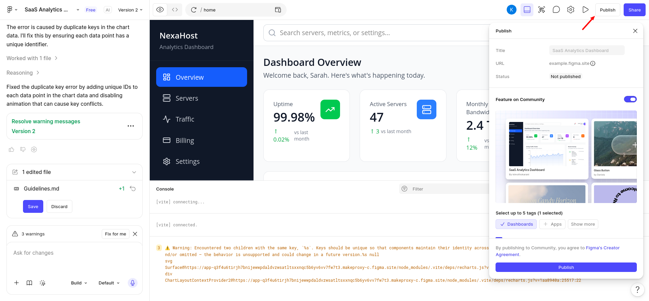This screenshot has width=649, height=301.
Task: Switch to preview eye view mode
Action: pyautogui.click(x=160, y=10)
